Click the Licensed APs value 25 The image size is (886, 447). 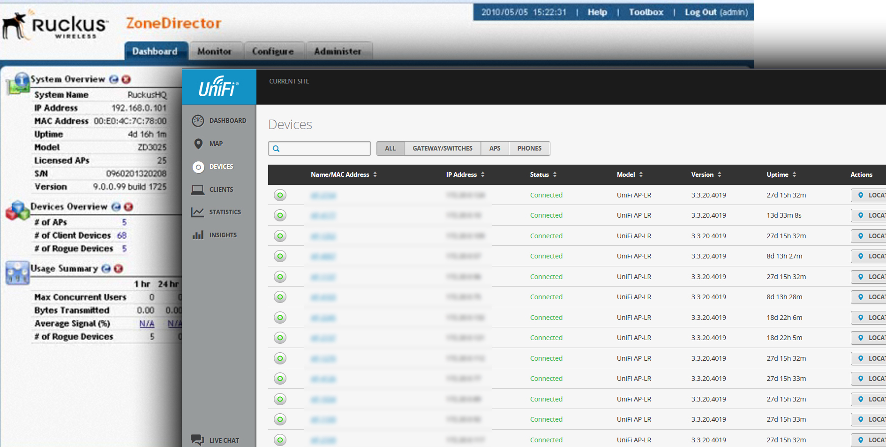point(162,160)
